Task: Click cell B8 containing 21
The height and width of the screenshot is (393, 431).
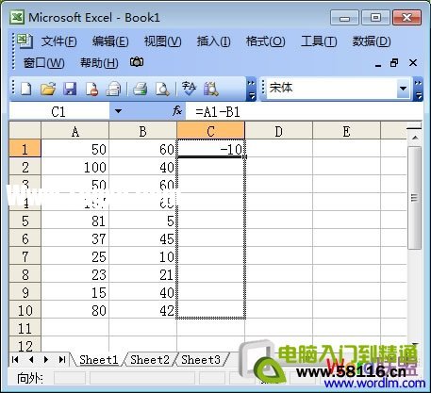Action: [x=142, y=274]
